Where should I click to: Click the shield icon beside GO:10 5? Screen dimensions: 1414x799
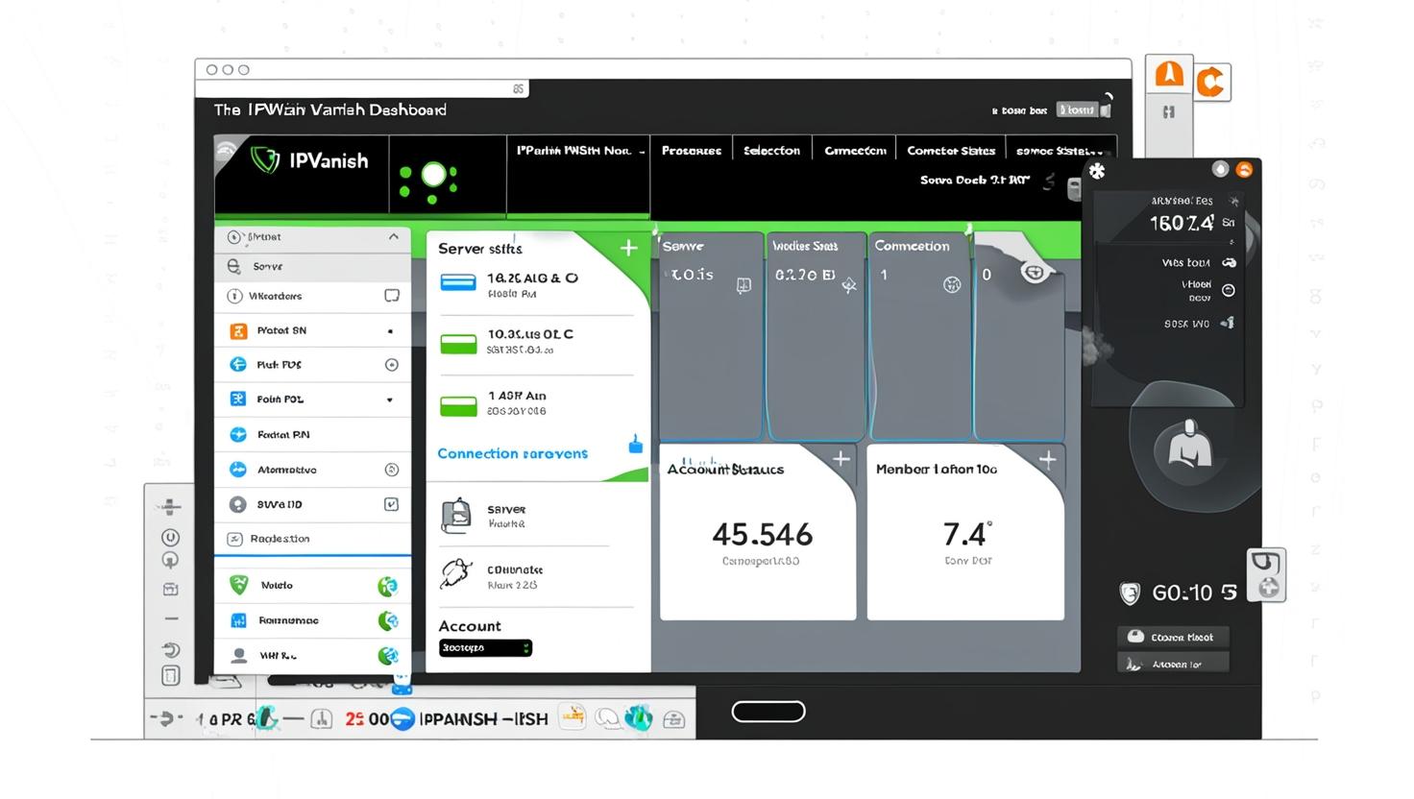1131,593
